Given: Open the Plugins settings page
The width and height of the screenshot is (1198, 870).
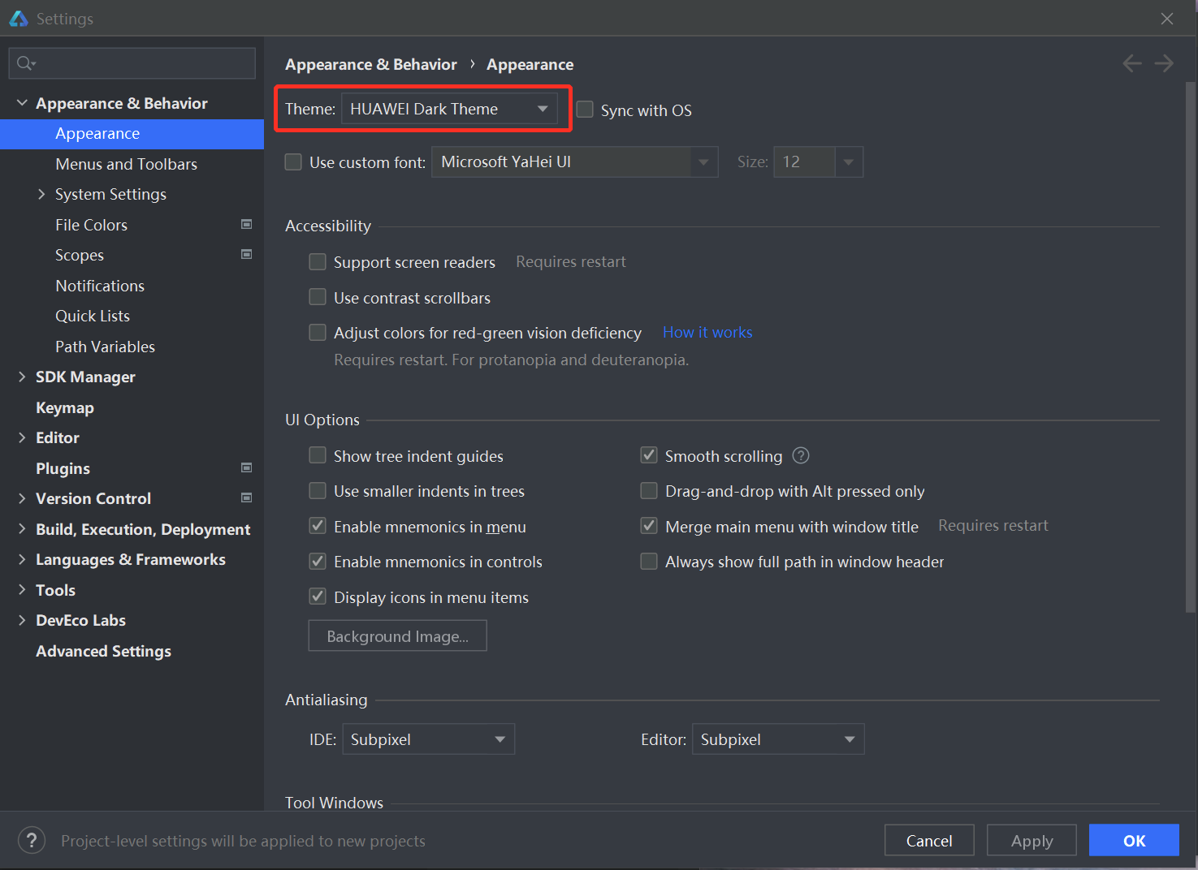Looking at the screenshot, I should click(132, 468).
